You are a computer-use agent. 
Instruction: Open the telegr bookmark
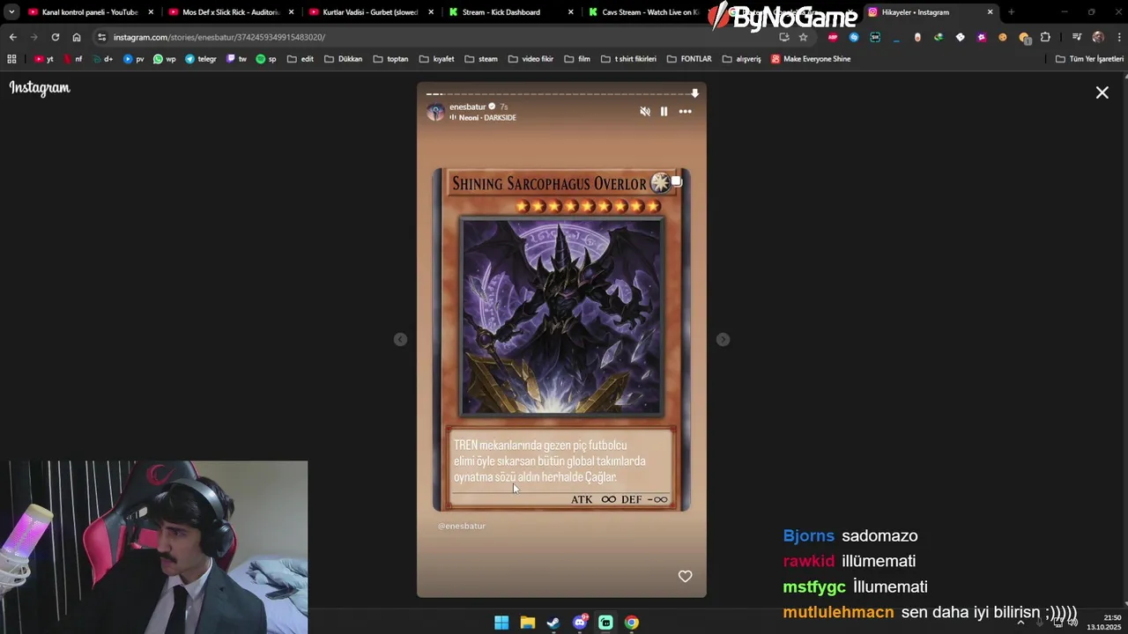[x=201, y=59]
